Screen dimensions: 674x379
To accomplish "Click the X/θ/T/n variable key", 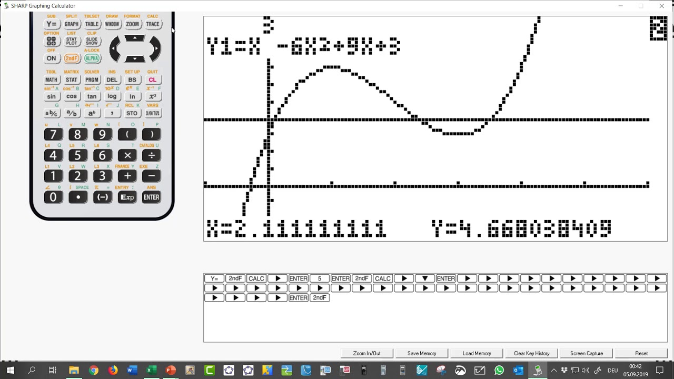I will (x=152, y=113).
